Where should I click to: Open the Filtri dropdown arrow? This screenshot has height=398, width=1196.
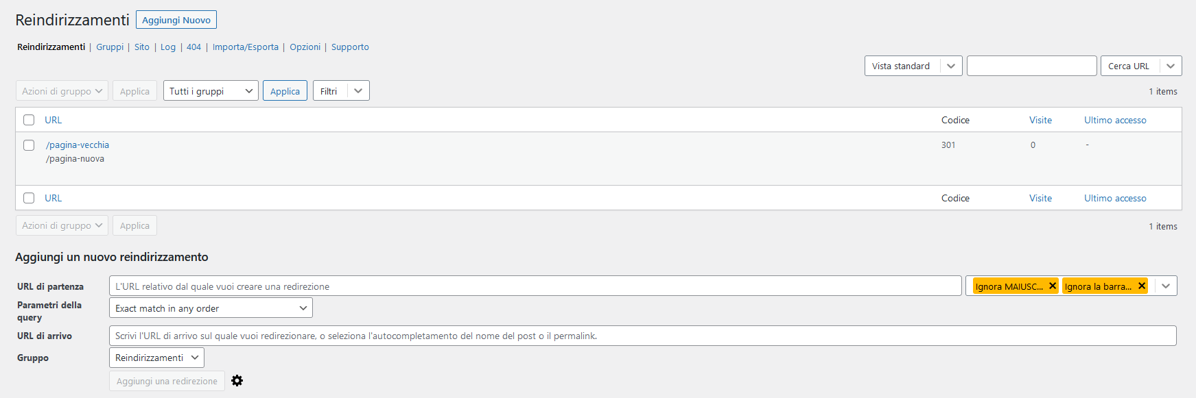(x=358, y=91)
